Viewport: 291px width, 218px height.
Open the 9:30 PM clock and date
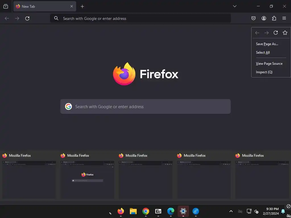pos(271,211)
